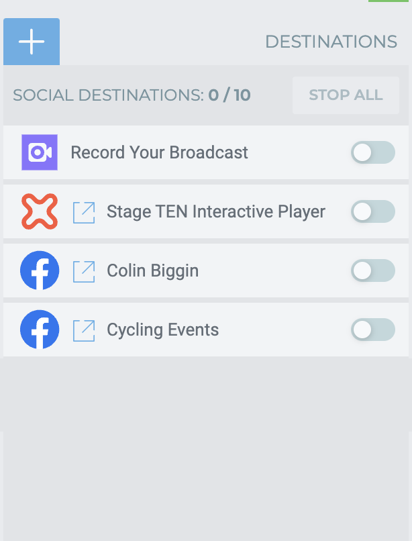Open Colin Biggin external link icon
Screen dimensions: 412x541
[x=84, y=272]
